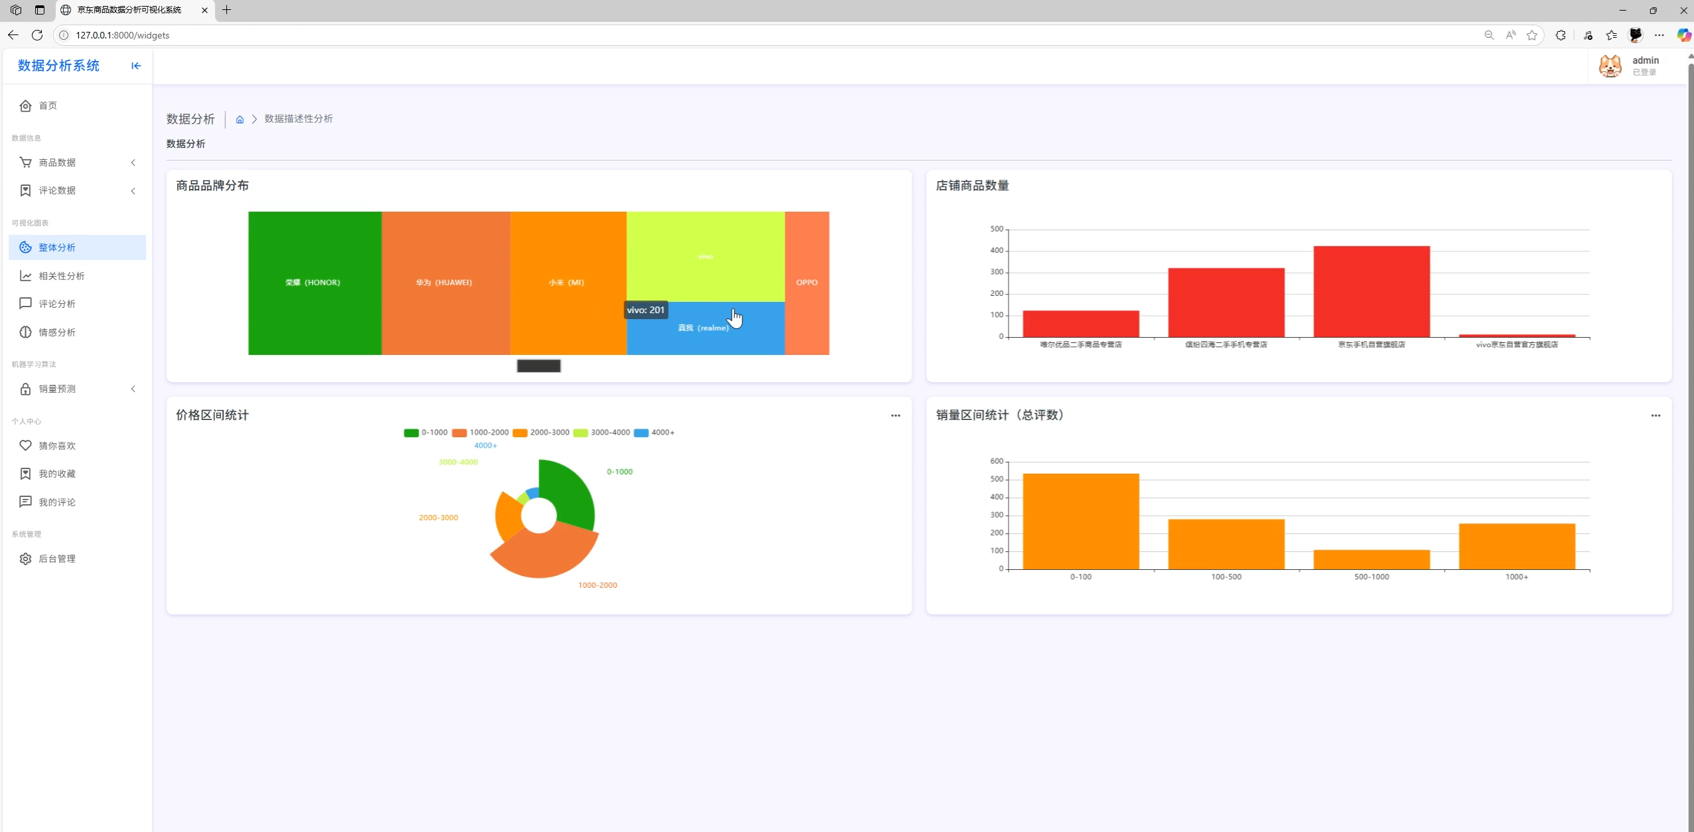1694x832 pixels.
Task: Open browser settings and more menu
Action: click(1659, 35)
